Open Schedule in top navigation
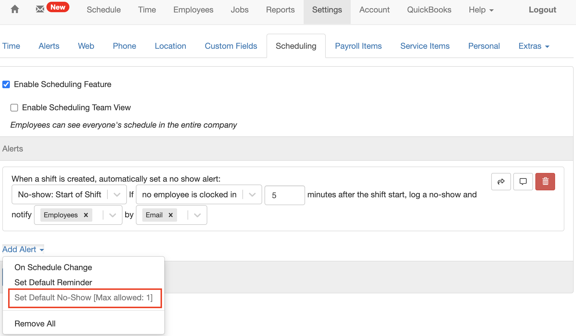The image size is (576, 336). (x=104, y=10)
